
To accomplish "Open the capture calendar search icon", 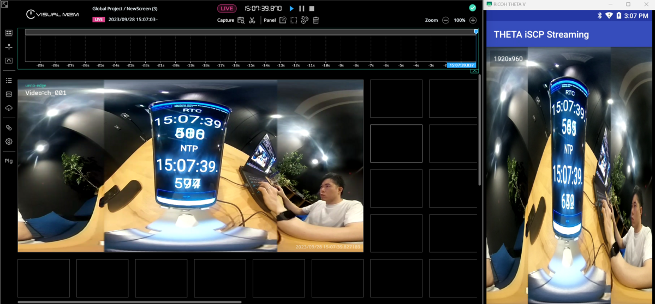I will (241, 20).
